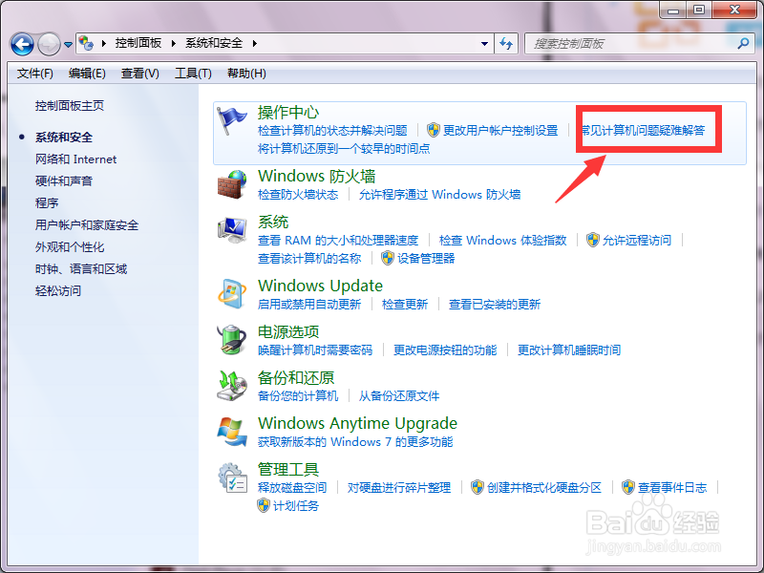The width and height of the screenshot is (764, 573).
Task: Click the Backup and Restore icon
Action: [231, 386]
